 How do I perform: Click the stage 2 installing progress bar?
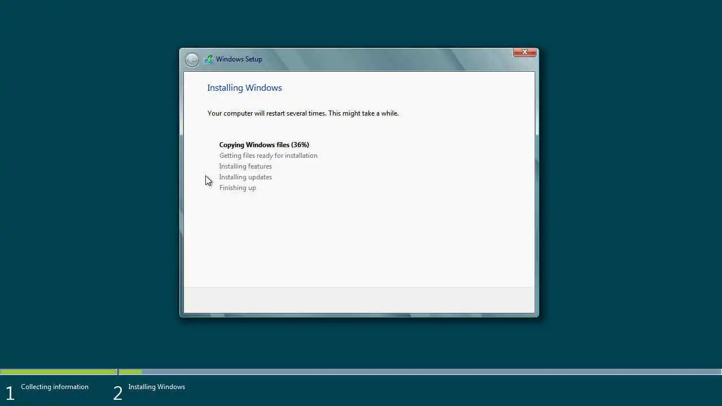420,372
